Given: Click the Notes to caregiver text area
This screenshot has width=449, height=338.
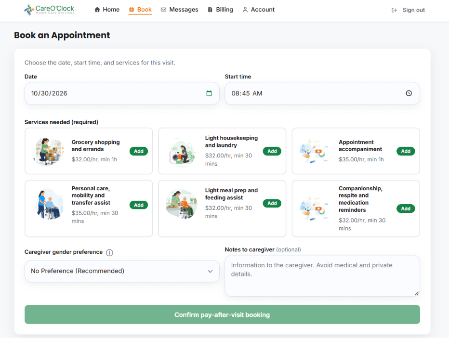Looking at the screenshot, I should pos(322,275).
